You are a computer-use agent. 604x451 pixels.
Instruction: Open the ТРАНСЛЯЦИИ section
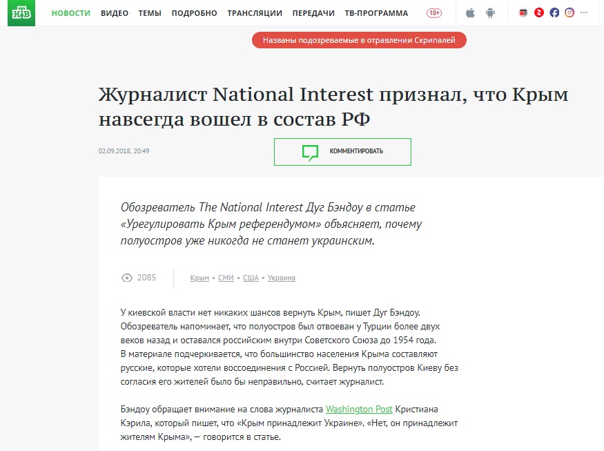255,13
